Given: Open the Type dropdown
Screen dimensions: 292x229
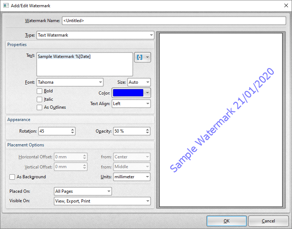Looking at the screenshot, I should (x=95, y=35).
